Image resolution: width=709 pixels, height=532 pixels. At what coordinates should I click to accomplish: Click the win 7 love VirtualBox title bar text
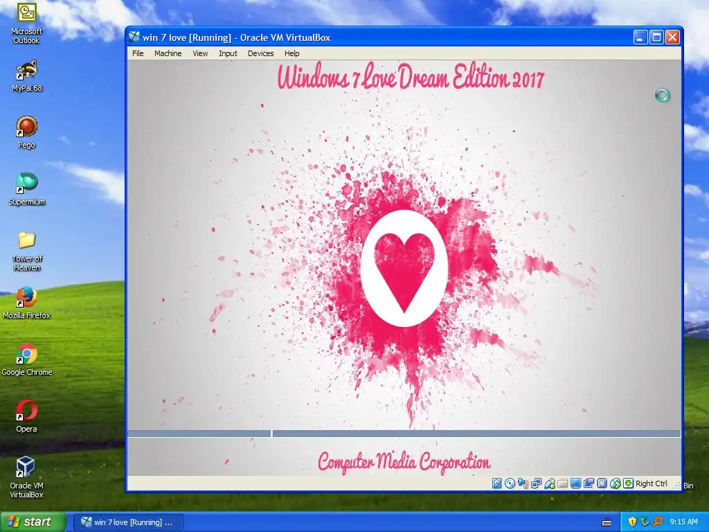point(237,37)
